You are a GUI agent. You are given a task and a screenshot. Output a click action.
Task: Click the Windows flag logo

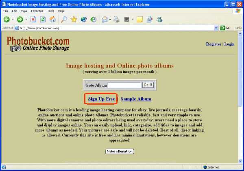tap(238, 11)
